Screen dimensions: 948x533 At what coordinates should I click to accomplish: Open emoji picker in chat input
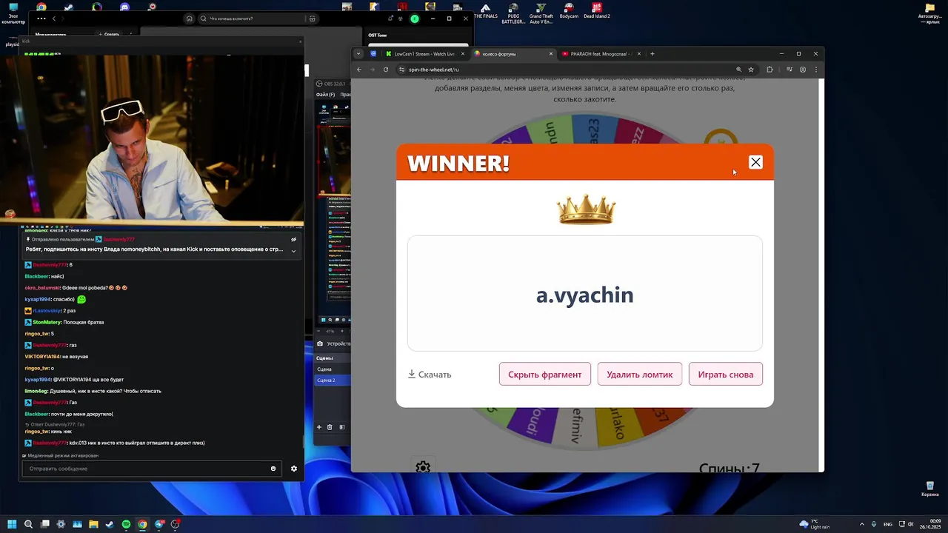pos(273,469)
